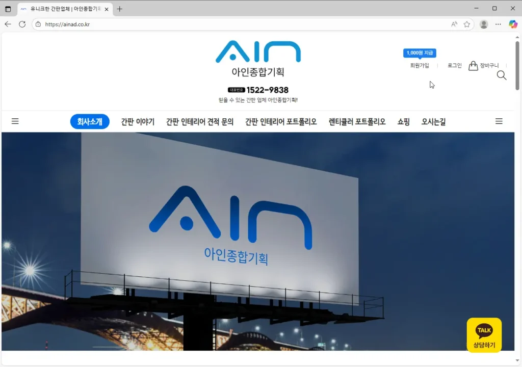
Task: Add page to favorites star icon
Action: (x=467, y=24)
